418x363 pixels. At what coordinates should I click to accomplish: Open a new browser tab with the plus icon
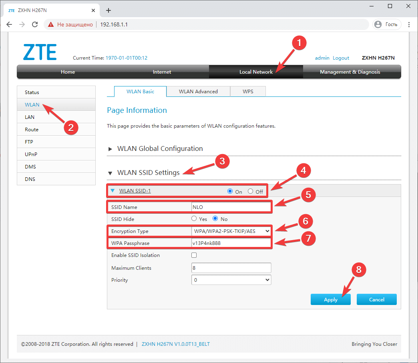tap(108, 10)
